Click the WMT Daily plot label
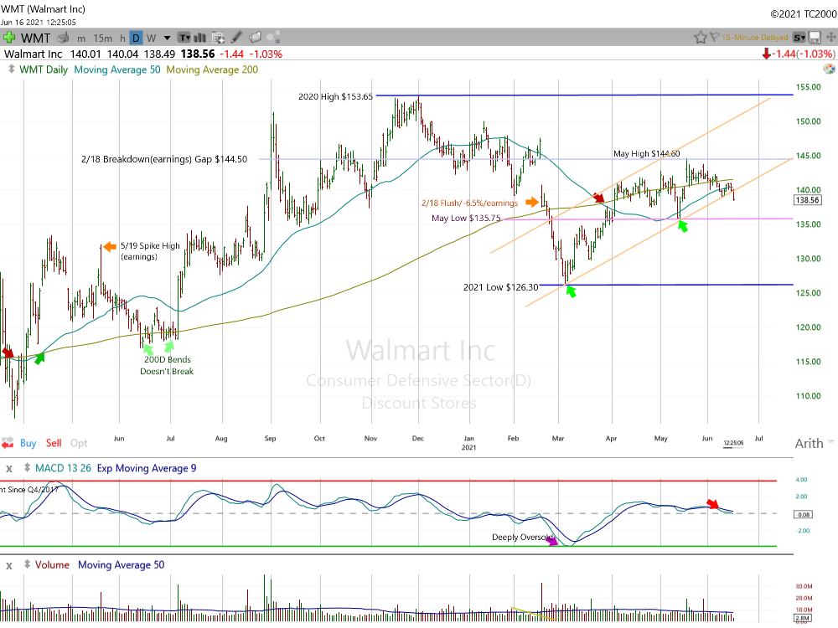The image size is (838, 628). click(44, 69)
